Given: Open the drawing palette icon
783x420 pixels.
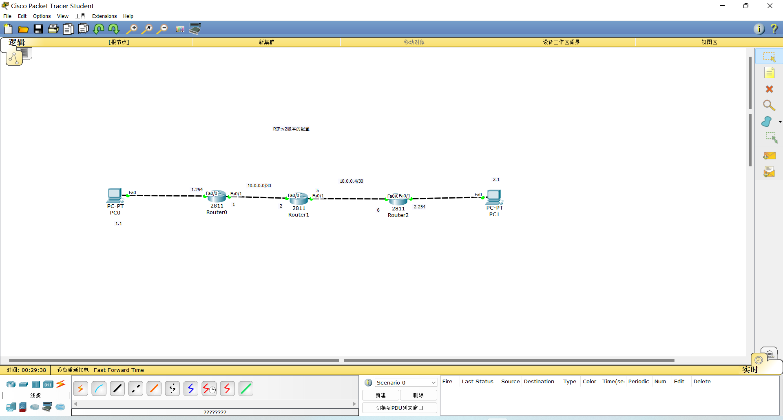Looking at the screenshot, I should pos(180,29).
